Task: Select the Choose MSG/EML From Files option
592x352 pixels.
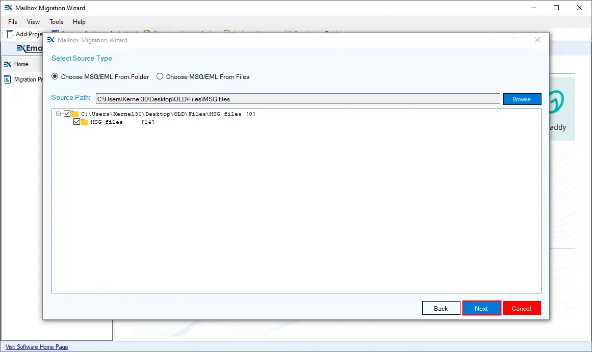Action: pos(160,76)
